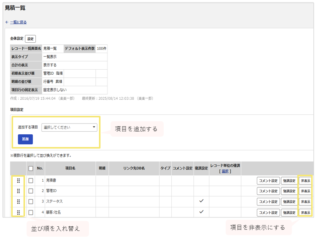
Task: Click the 項目名 column header
Action: click(70, 168)
